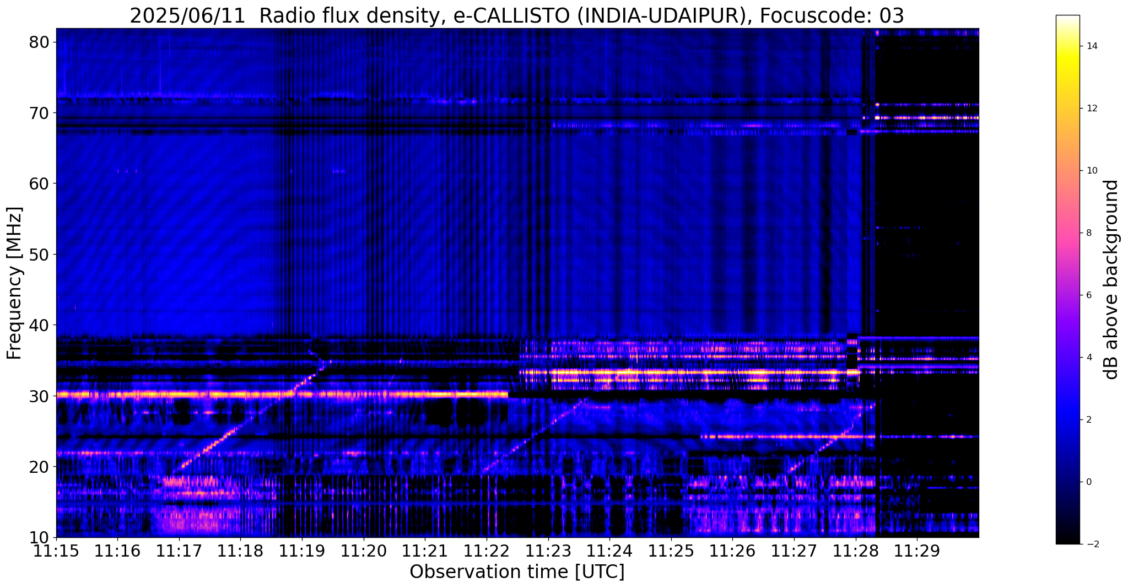Click the bright 30 MHz emission band at 11:17
1128x588 pixels.
click(x=179, y=395)
